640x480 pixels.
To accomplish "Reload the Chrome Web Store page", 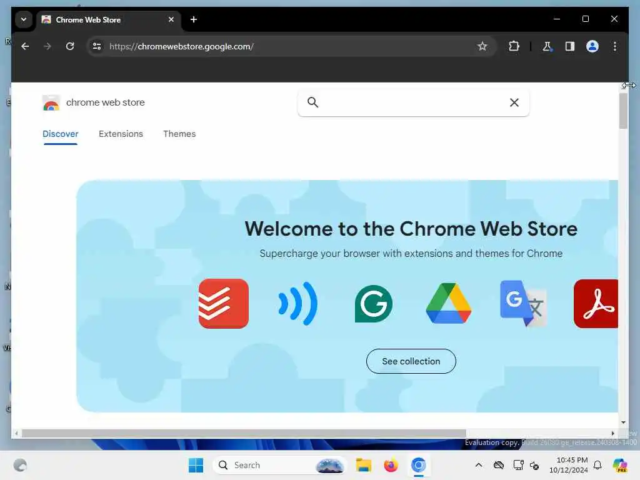I will click(70, 46).
